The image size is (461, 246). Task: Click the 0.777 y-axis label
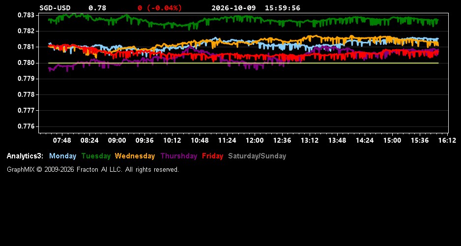(26, 110)
